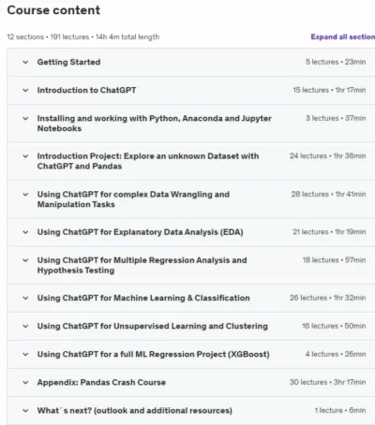Viewport: 375px width, 425px height.
Task: Expand Machine Learning & Classification chevron
Action: coord(25,298)
